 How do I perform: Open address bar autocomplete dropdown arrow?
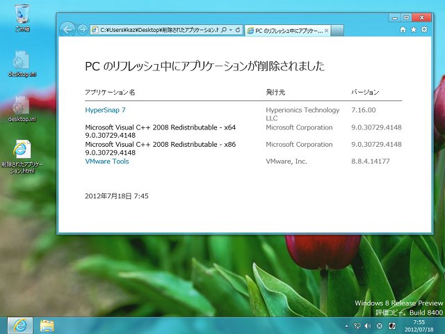[231, 29]
